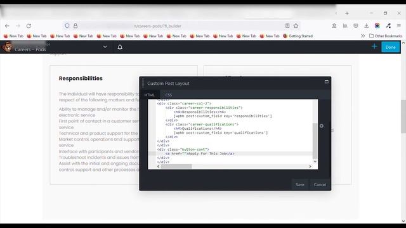Place cursor on 'Apply For This Job' line
This screenshot has width=406, height=228.
[x=200, y=153]
